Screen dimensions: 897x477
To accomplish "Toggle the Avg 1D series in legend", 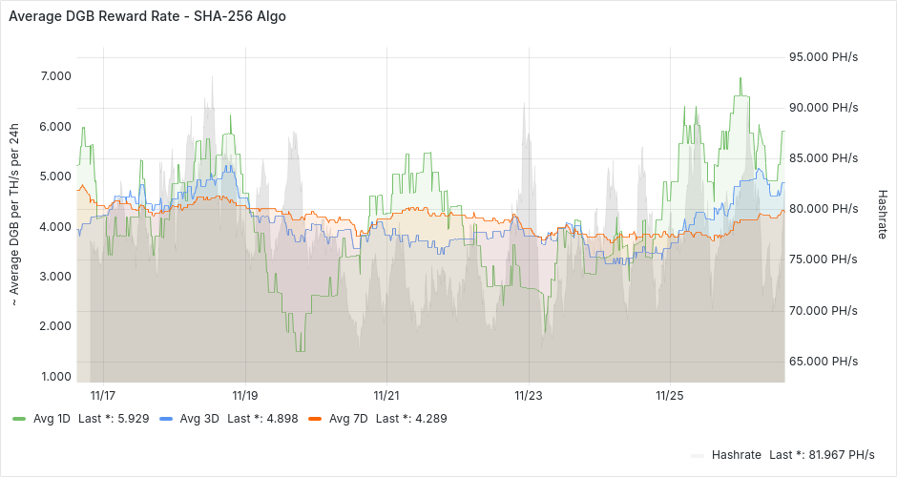I will (52, 419).
